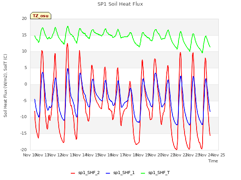Click the Nov 22 x-axis tick label
The image size is (241, 180).
181,155
